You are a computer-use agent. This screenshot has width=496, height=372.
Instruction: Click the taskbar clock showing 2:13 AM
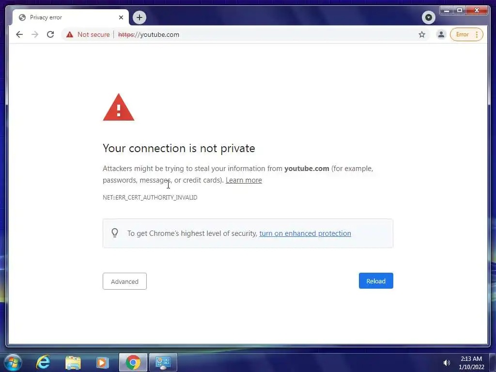[471, 363]
